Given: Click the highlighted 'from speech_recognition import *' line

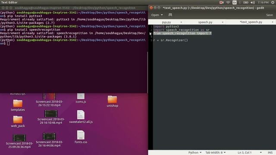Looking at the screenshot, I should (182, 33).
